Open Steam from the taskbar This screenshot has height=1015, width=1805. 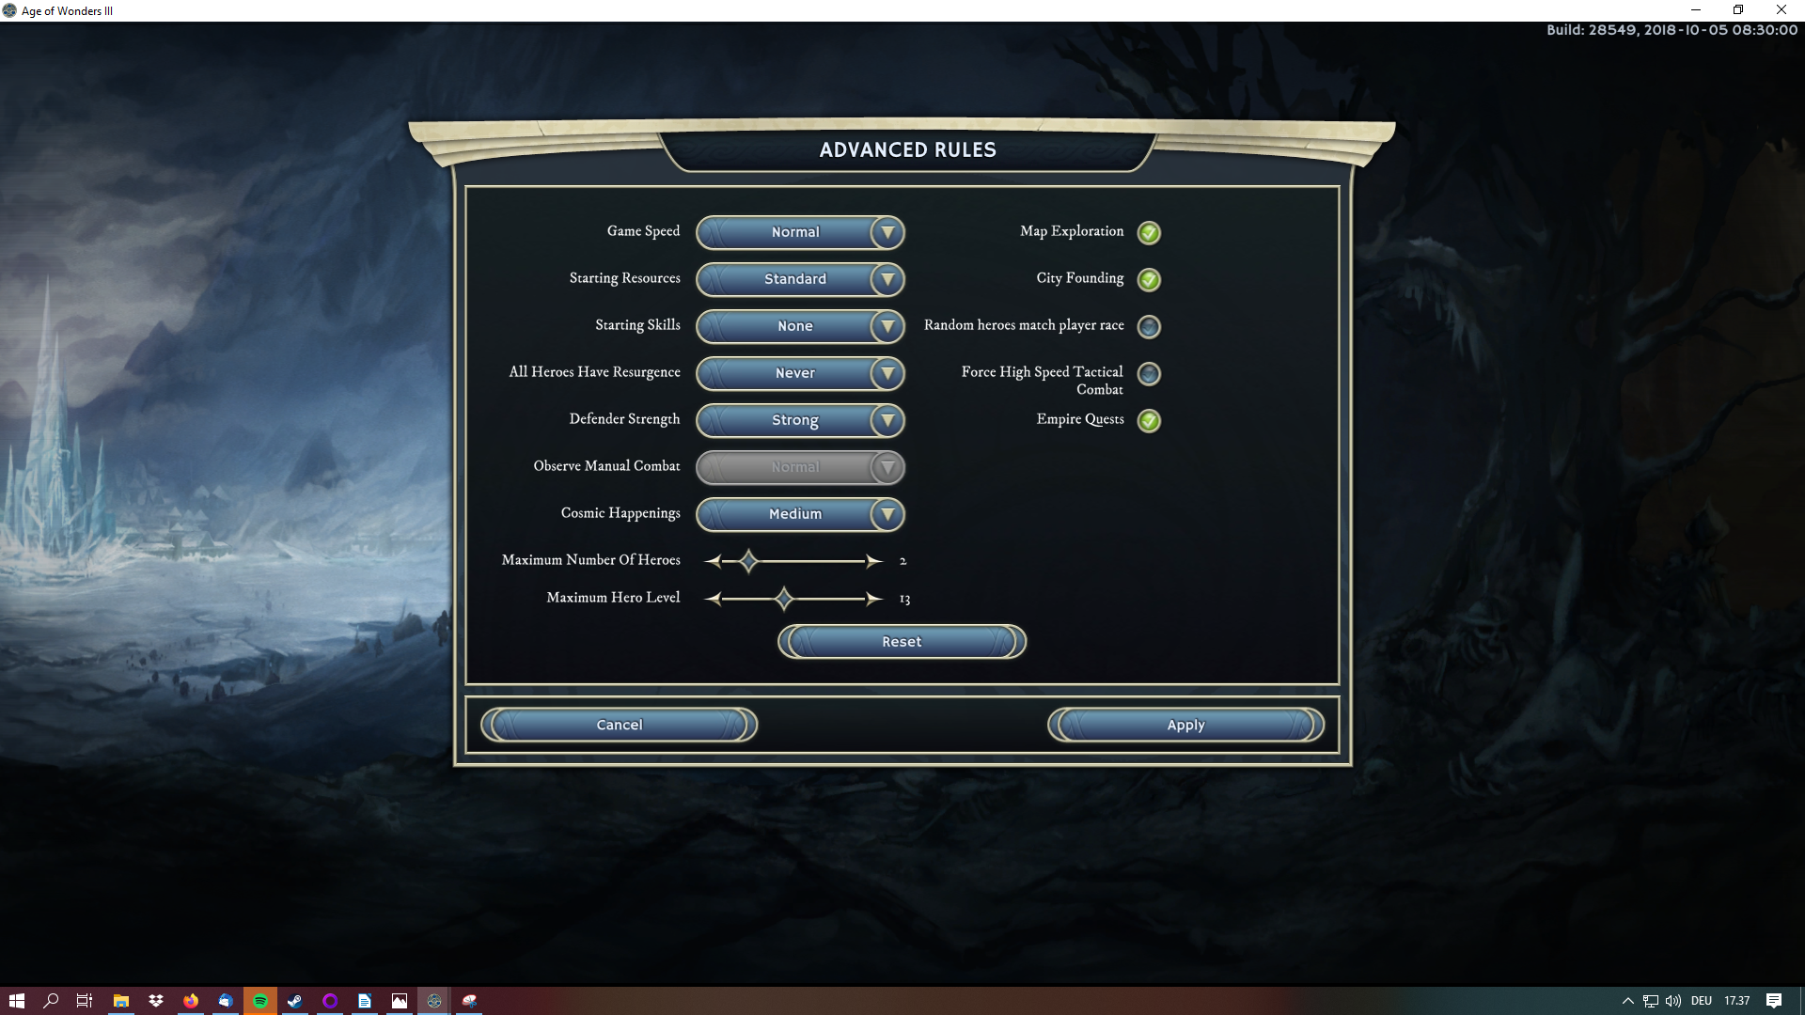[295, 1001]
